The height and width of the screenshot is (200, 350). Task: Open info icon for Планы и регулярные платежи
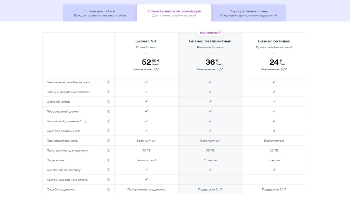coord(108,92)
